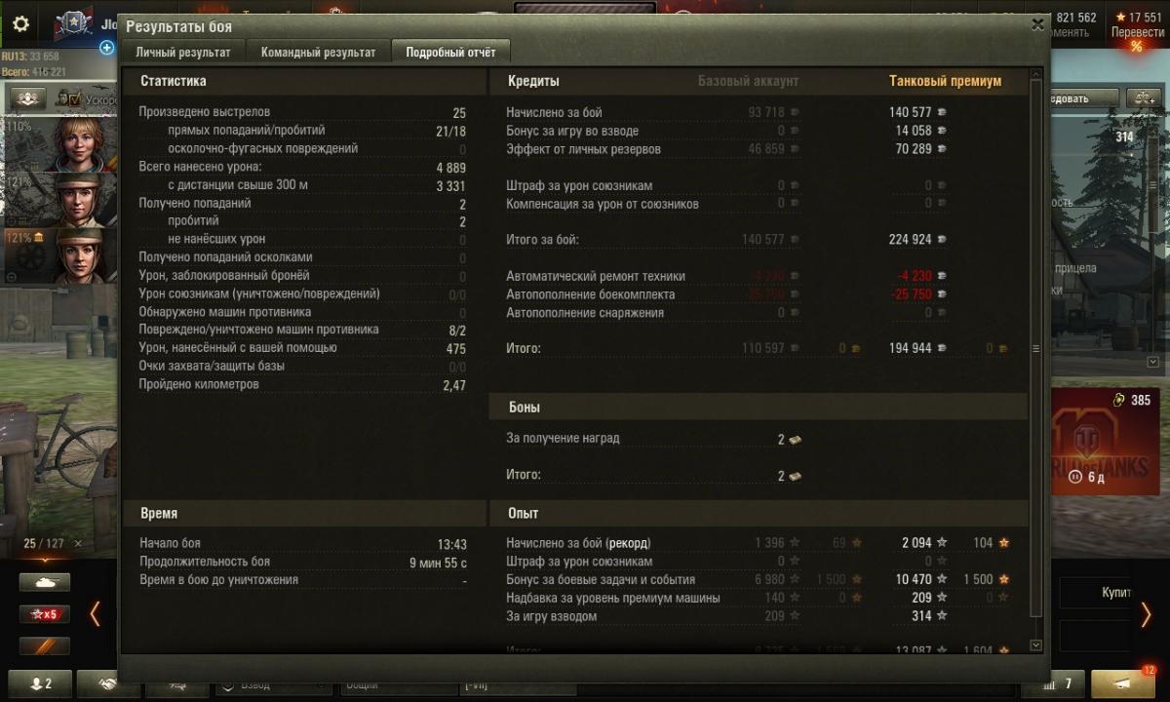Click the crew operations button
The image size is (1170, 702).
pos(27,98)
